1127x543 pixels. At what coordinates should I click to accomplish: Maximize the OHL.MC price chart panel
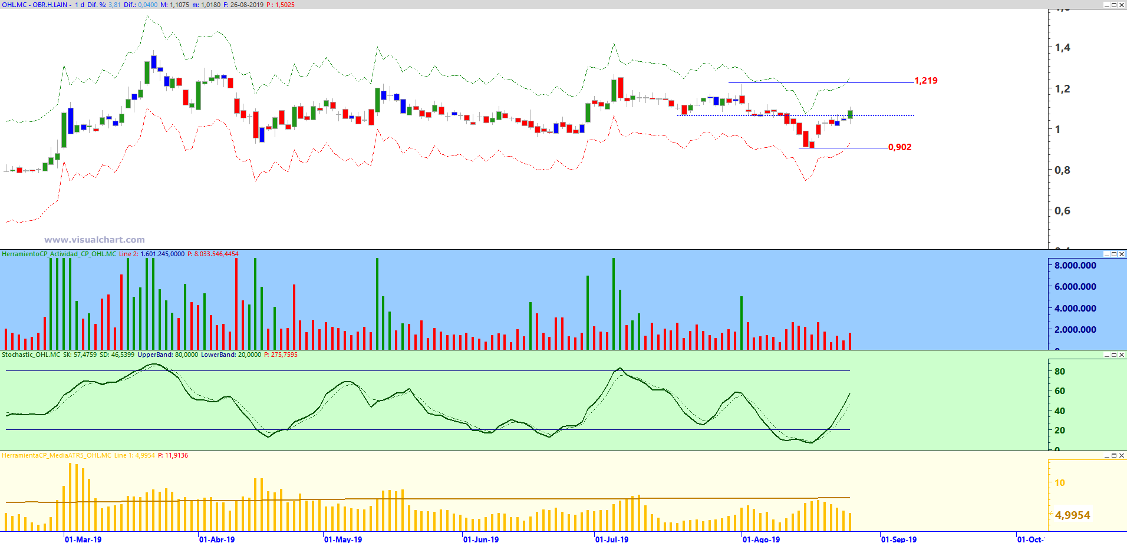[1114, 5]
